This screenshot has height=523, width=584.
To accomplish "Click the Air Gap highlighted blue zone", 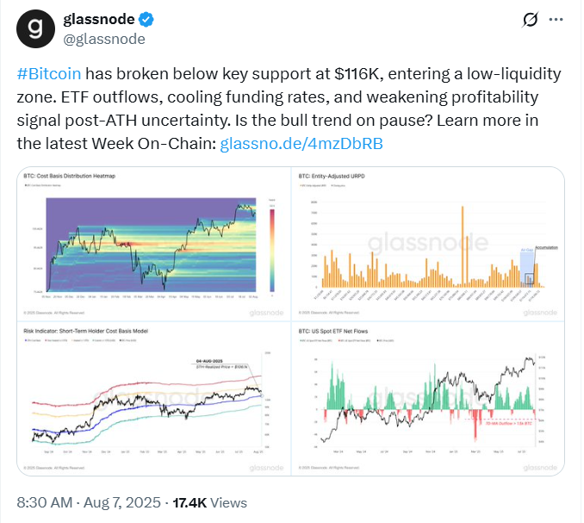I will point(527,268).
